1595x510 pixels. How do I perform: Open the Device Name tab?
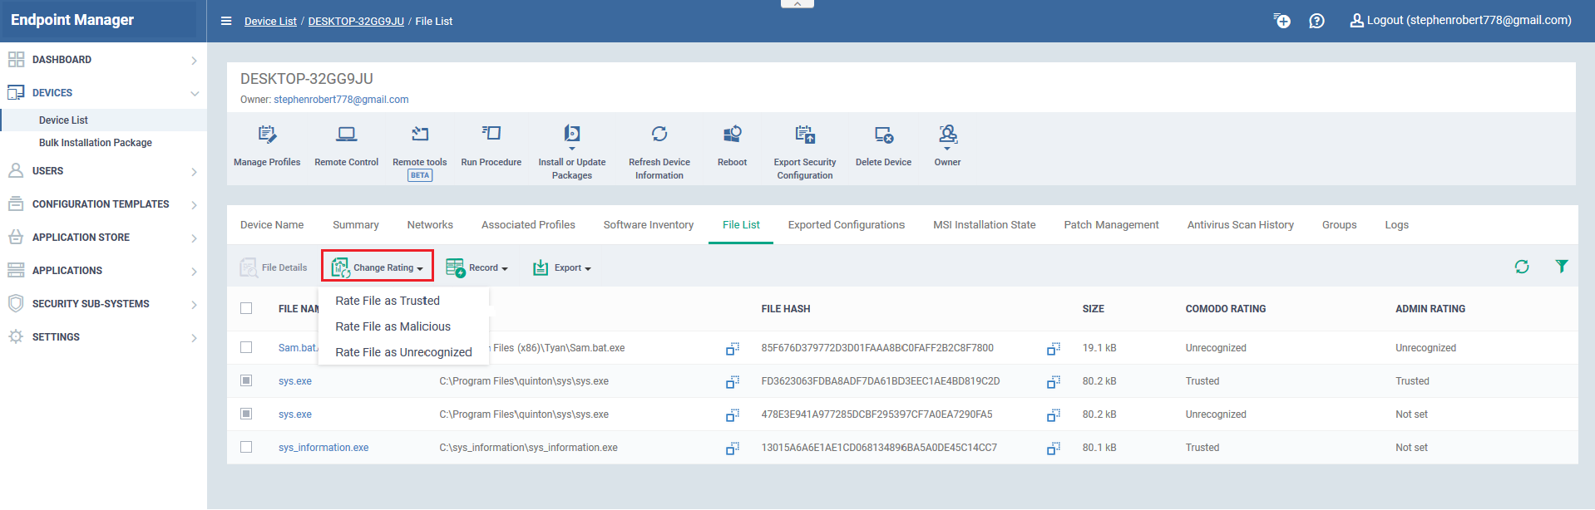coord(272,225)
